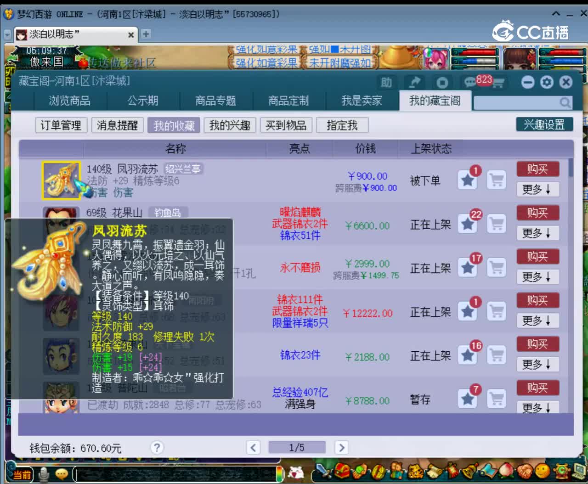Click game microphone voice icon
This screenshot has width=588, height=484.
tap(44, 474)
